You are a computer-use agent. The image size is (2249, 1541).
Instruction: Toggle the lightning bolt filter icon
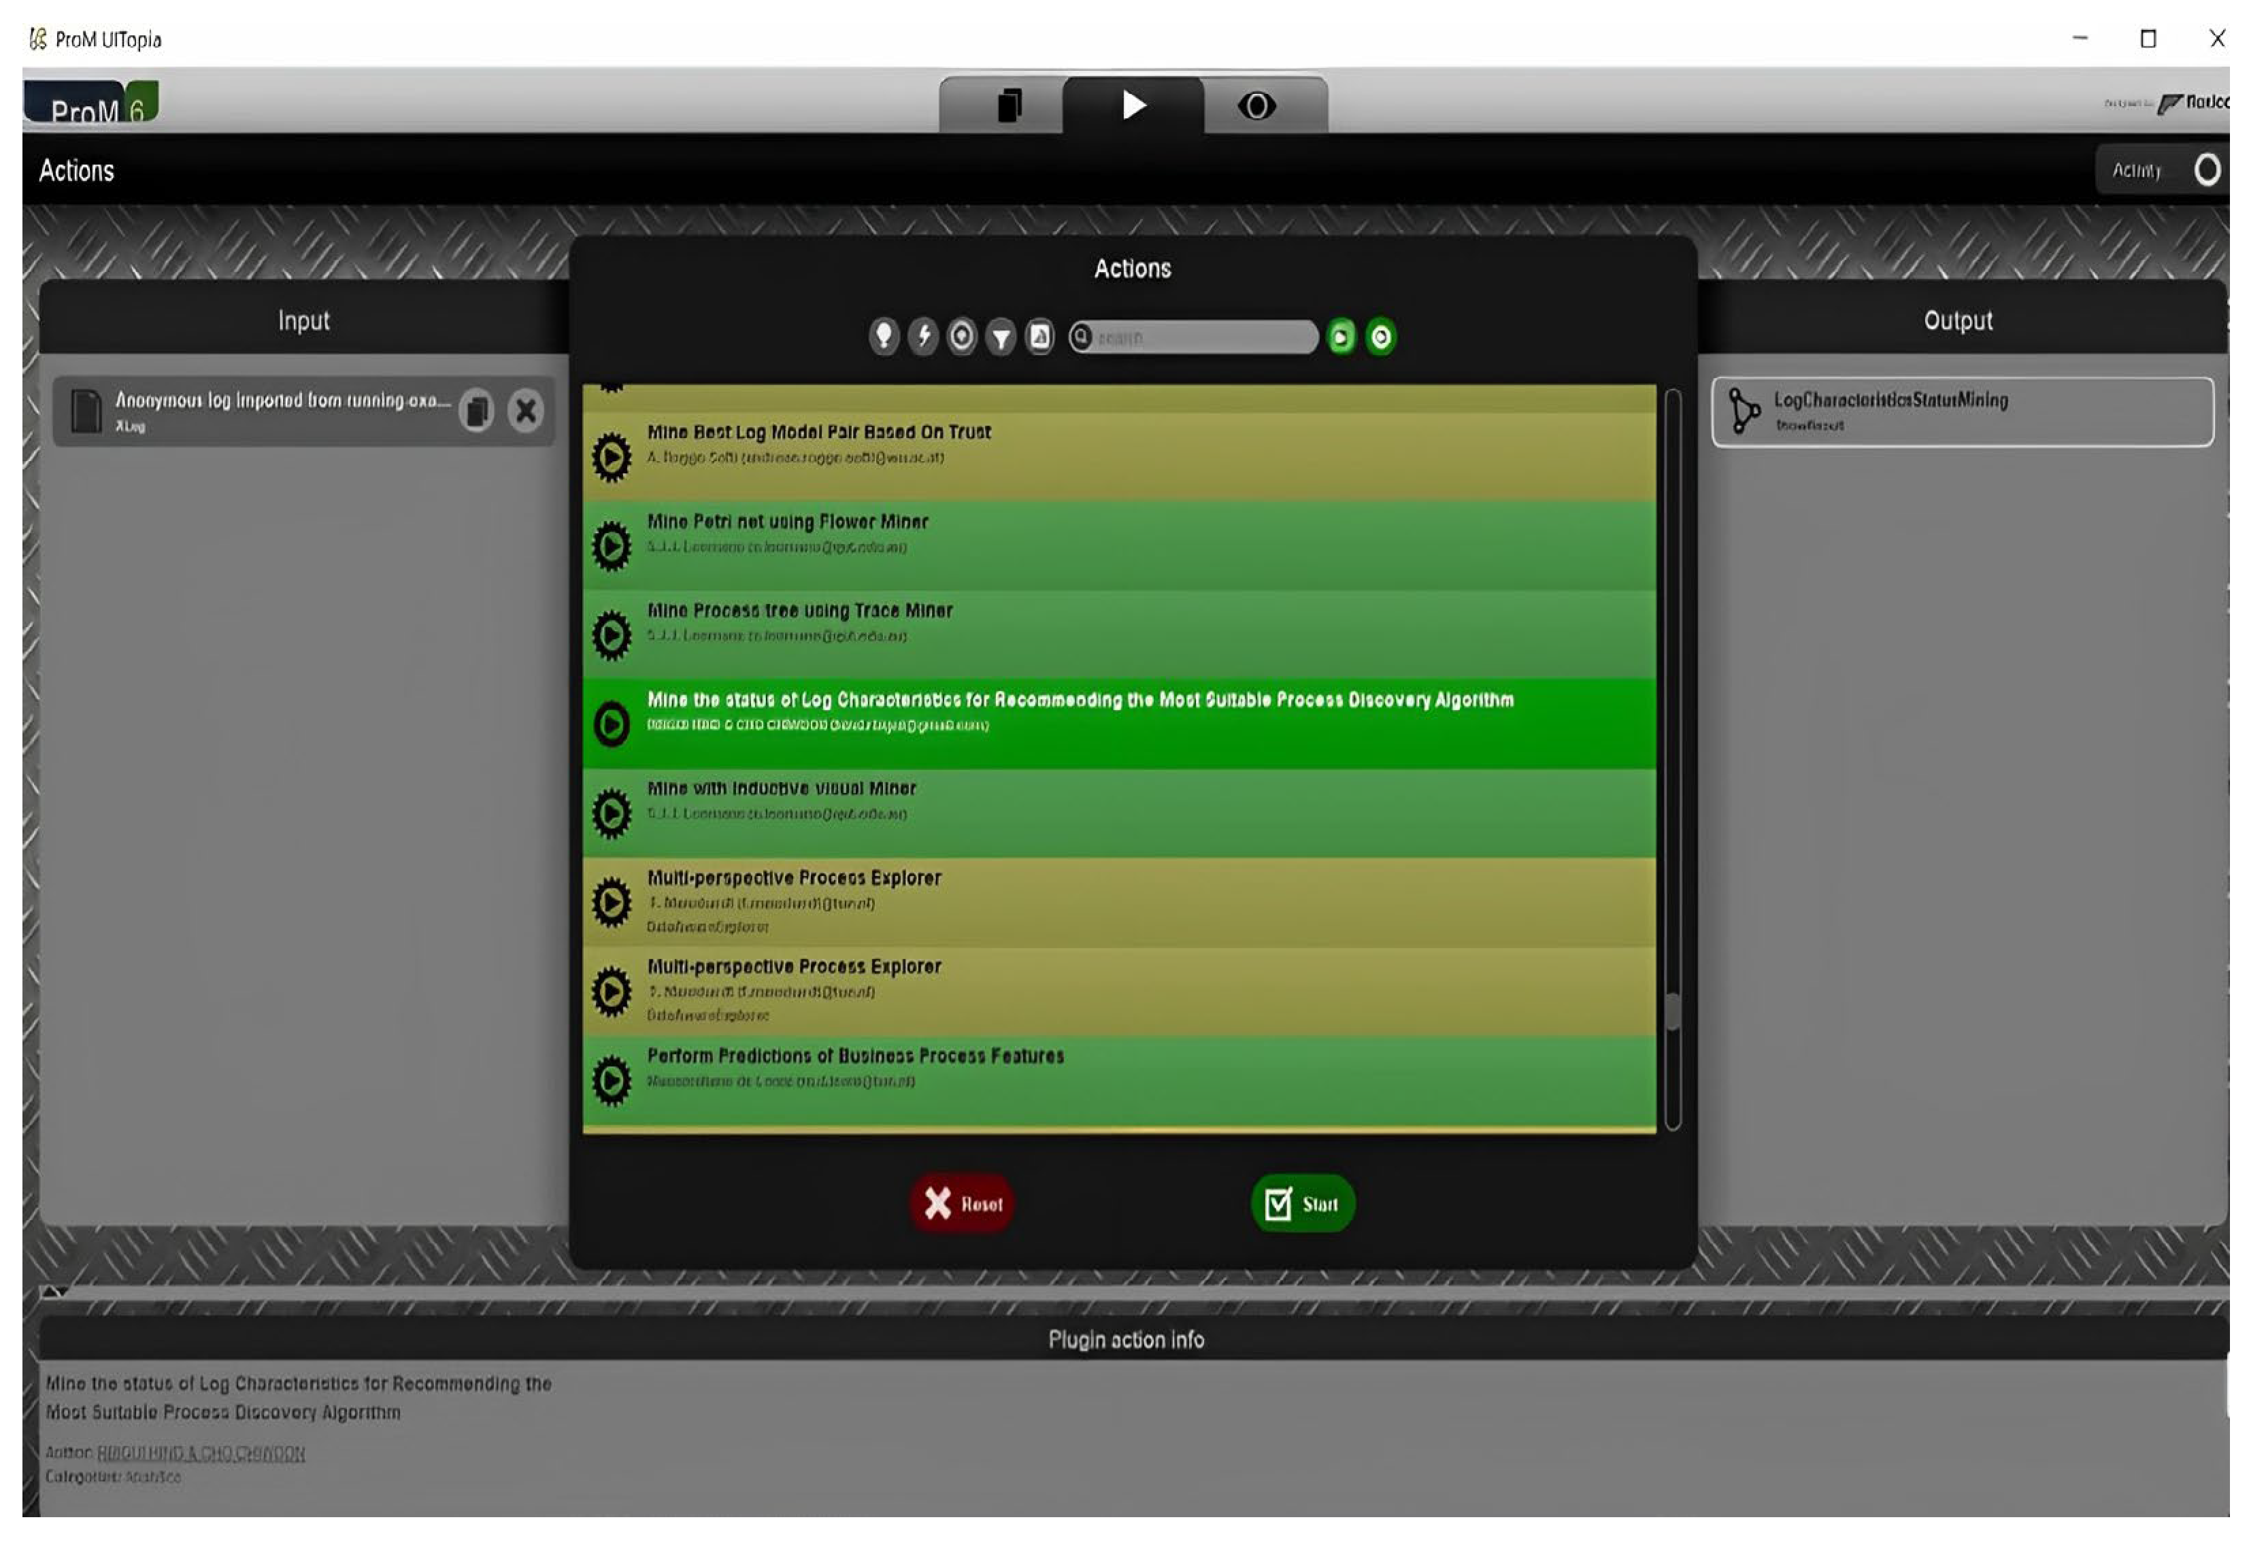pyautogui.click(x=923, y=337)
